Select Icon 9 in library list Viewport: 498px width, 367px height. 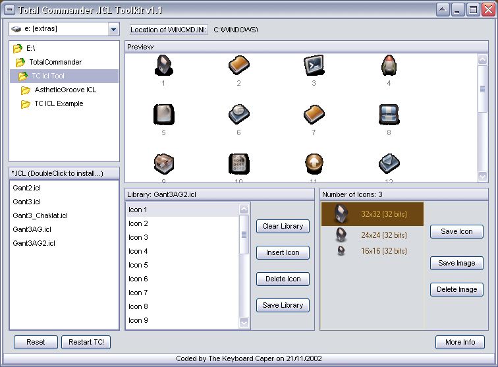click(182, 321)
